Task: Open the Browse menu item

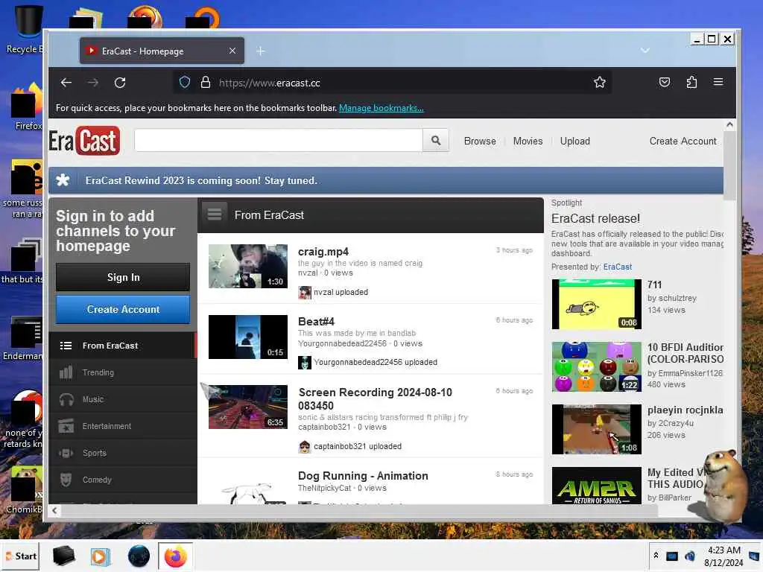Action: pyautogui.click(x=480, y=141)
